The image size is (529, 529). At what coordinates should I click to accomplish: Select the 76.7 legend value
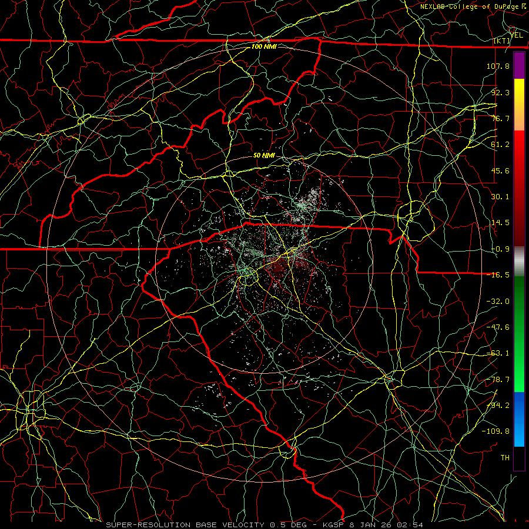point(500,118)
